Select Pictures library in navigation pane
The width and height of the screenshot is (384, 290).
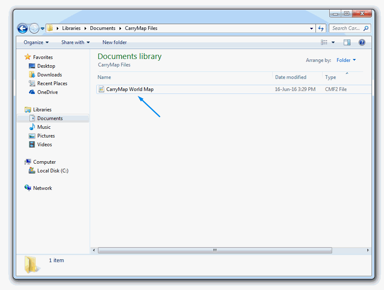tap(46, 136)
